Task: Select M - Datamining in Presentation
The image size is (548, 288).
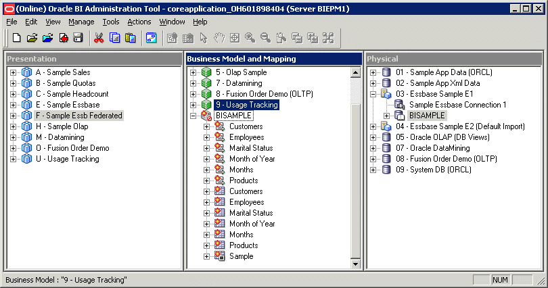Action: pos(60,137)
